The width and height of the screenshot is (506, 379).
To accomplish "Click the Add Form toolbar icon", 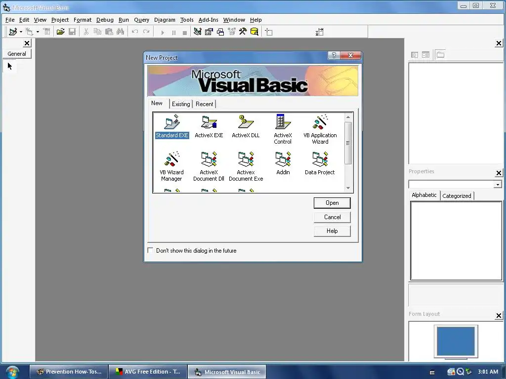I will tap(30, 32).
